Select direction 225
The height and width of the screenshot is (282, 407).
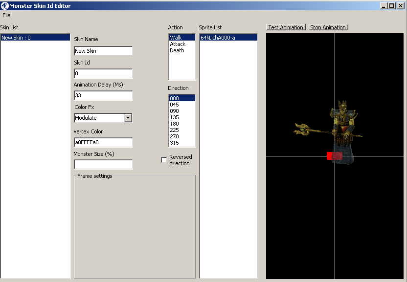pyautogui.click(x=182, y=130)
